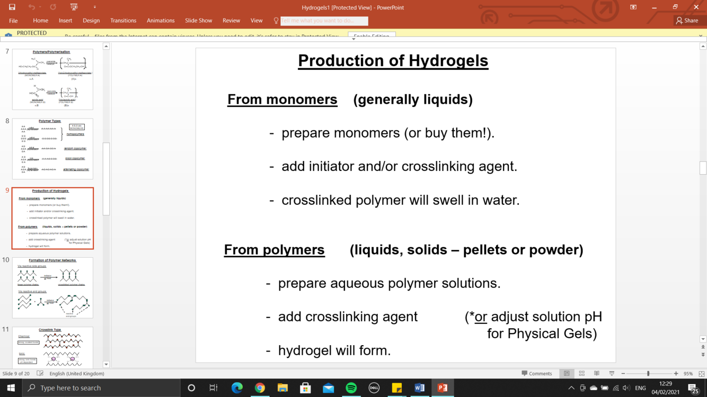Click slide area scroll up arrow
707x397 pixels.
(x=703, y=47)
